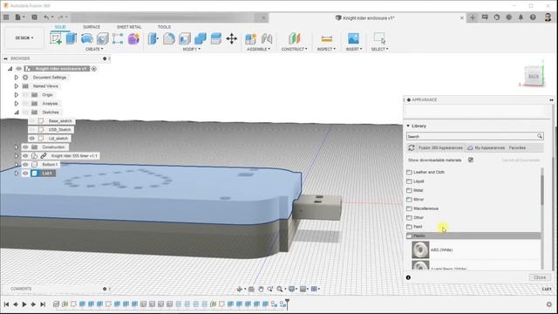Select the Measure tool
This screenshot has width=558, height=314.
click(326, 38)
